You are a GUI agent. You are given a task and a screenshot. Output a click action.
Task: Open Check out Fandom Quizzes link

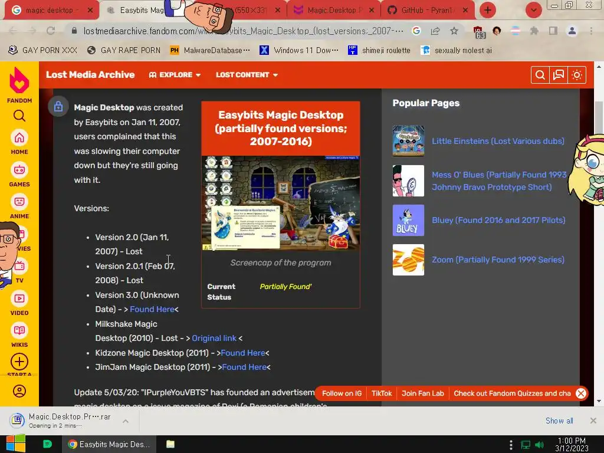tap(512, 393)
